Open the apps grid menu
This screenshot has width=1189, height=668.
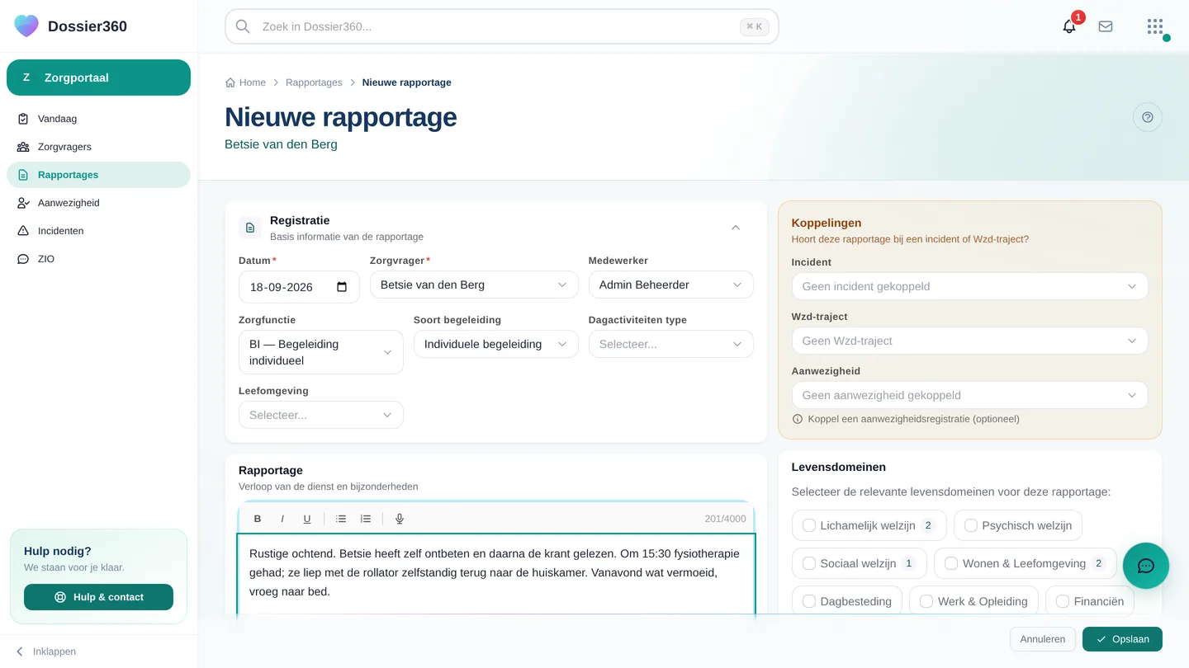pyautogui.click(x=1155, y=26)
